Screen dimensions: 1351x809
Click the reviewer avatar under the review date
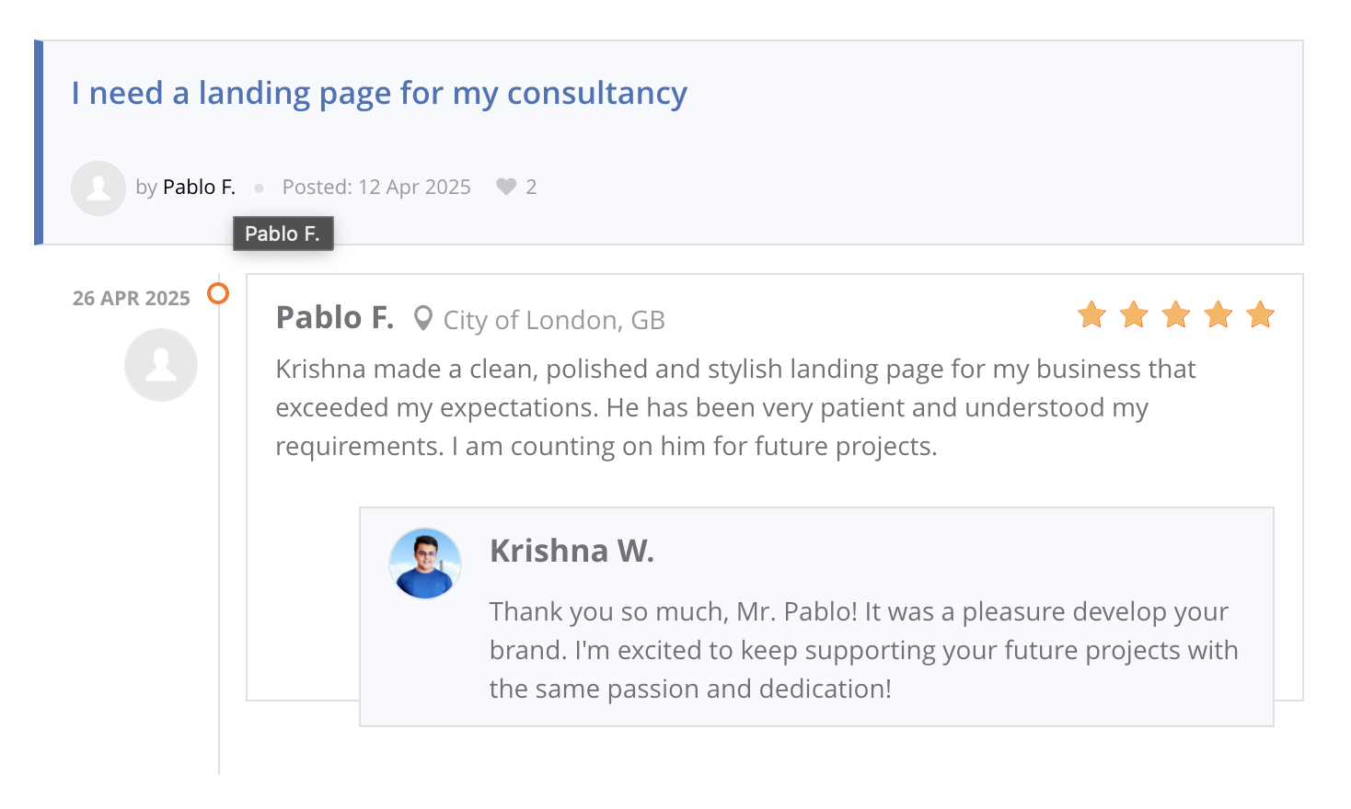(x=161, y=365)
